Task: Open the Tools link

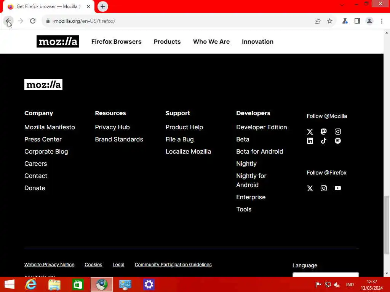Action: [x=244, y=209]
